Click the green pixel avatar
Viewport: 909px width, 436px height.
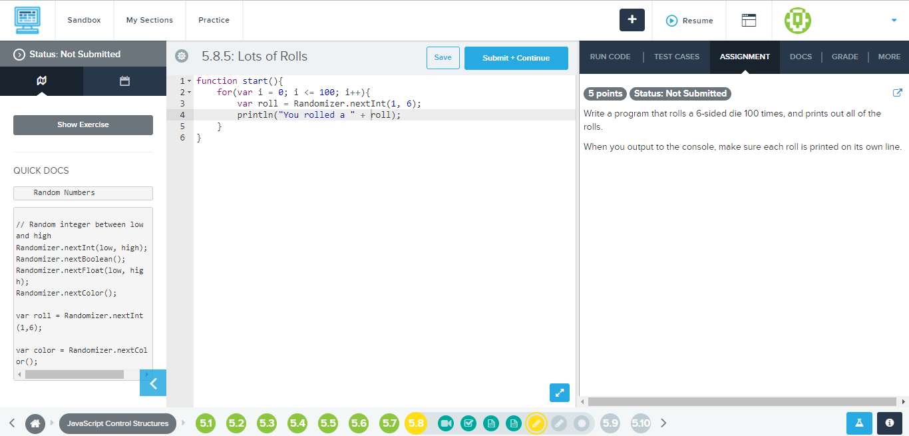tap(798, 21)
